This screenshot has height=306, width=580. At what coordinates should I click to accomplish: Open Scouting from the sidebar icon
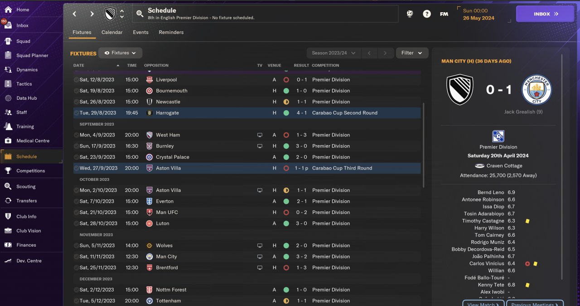(8, 186)
